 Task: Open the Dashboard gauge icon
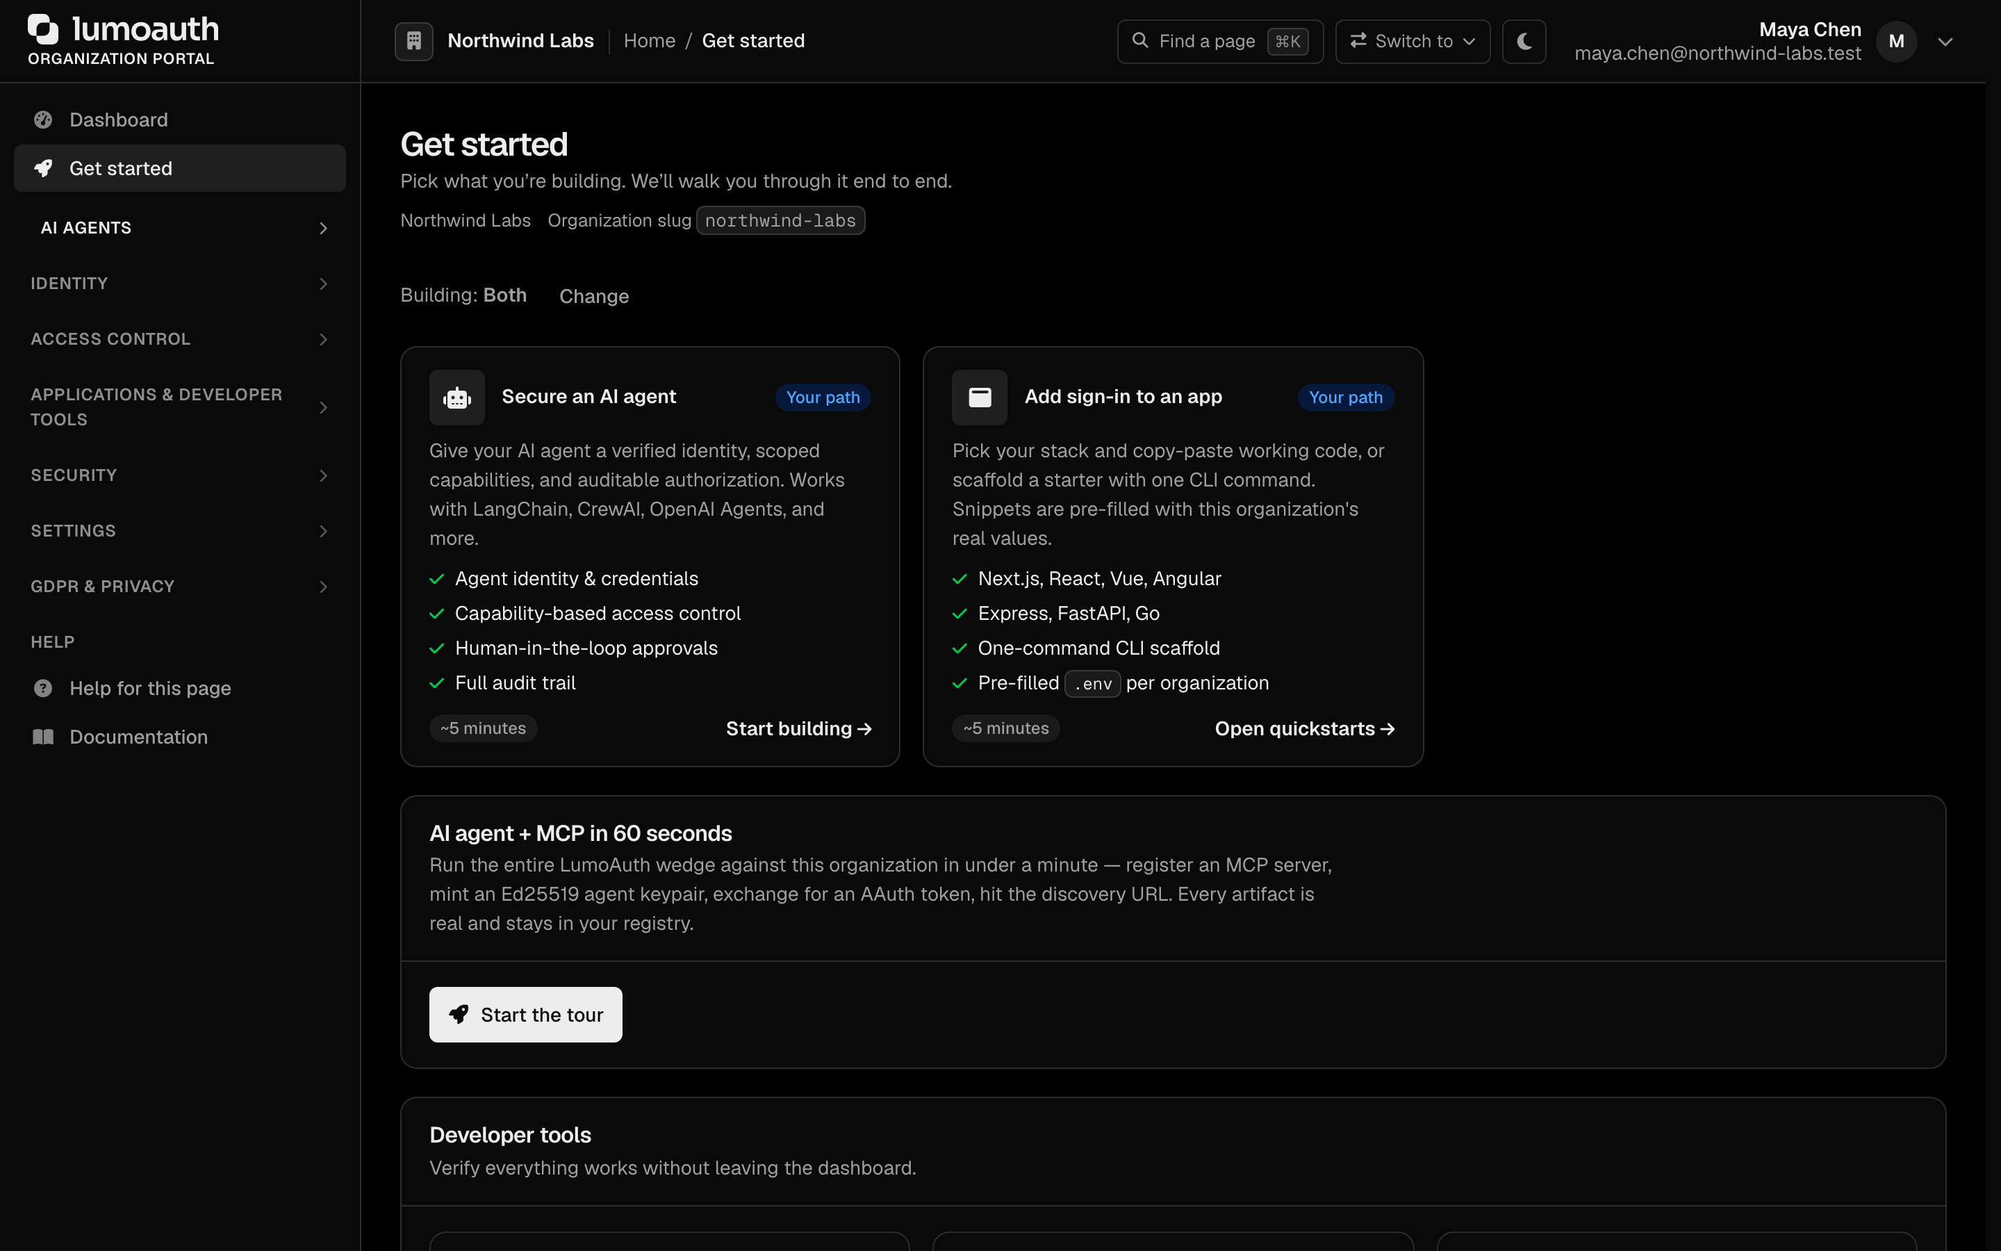click(43, 120)
